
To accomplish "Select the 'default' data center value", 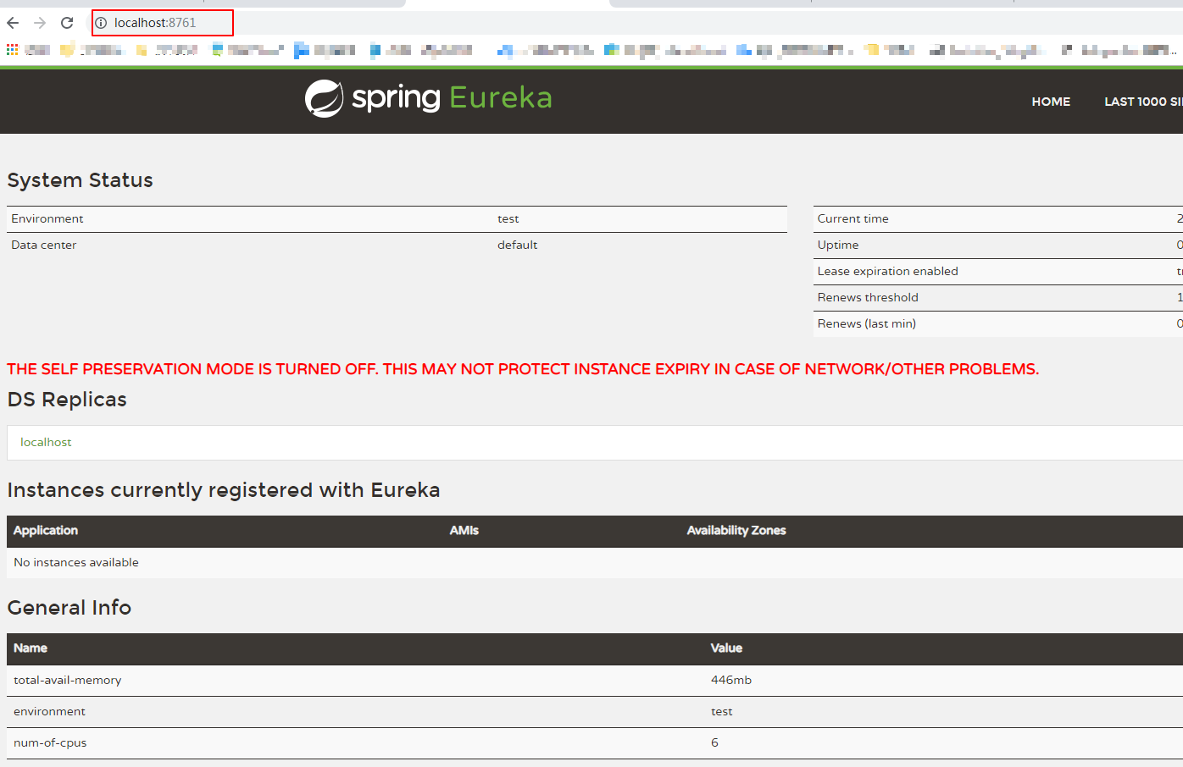I will click(x=517, y=245).
